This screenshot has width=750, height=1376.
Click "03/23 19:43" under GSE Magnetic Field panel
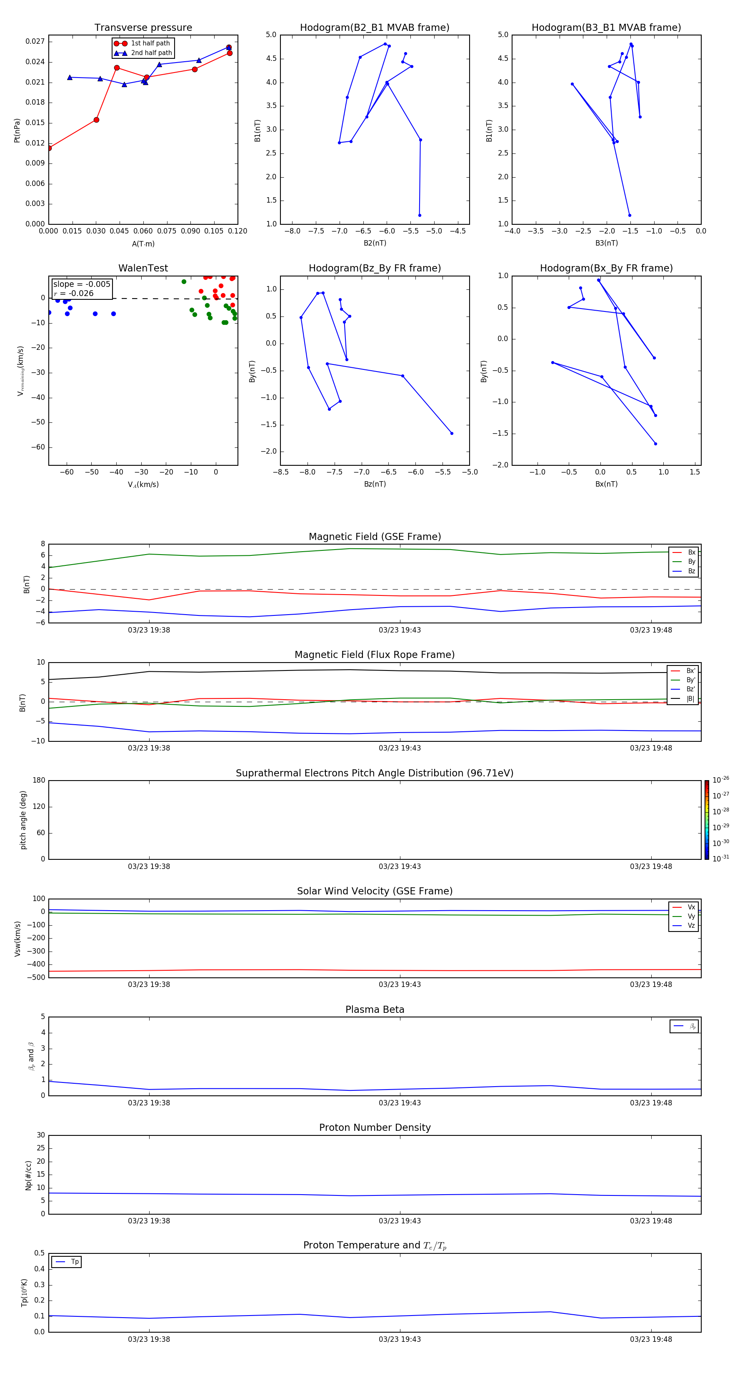400,630
